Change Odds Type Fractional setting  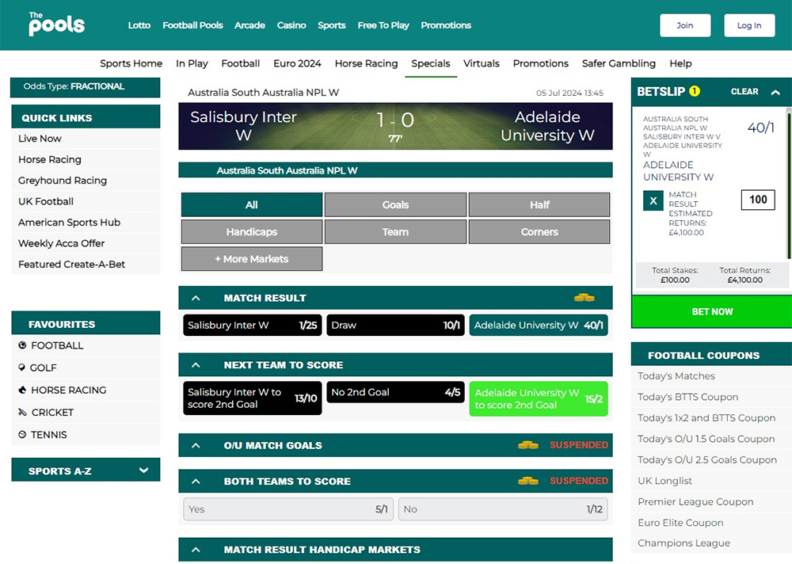pos(85,86)
